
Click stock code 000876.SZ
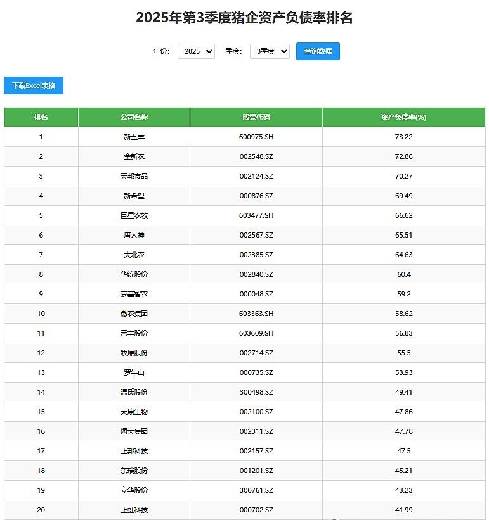tap(256, 196)
